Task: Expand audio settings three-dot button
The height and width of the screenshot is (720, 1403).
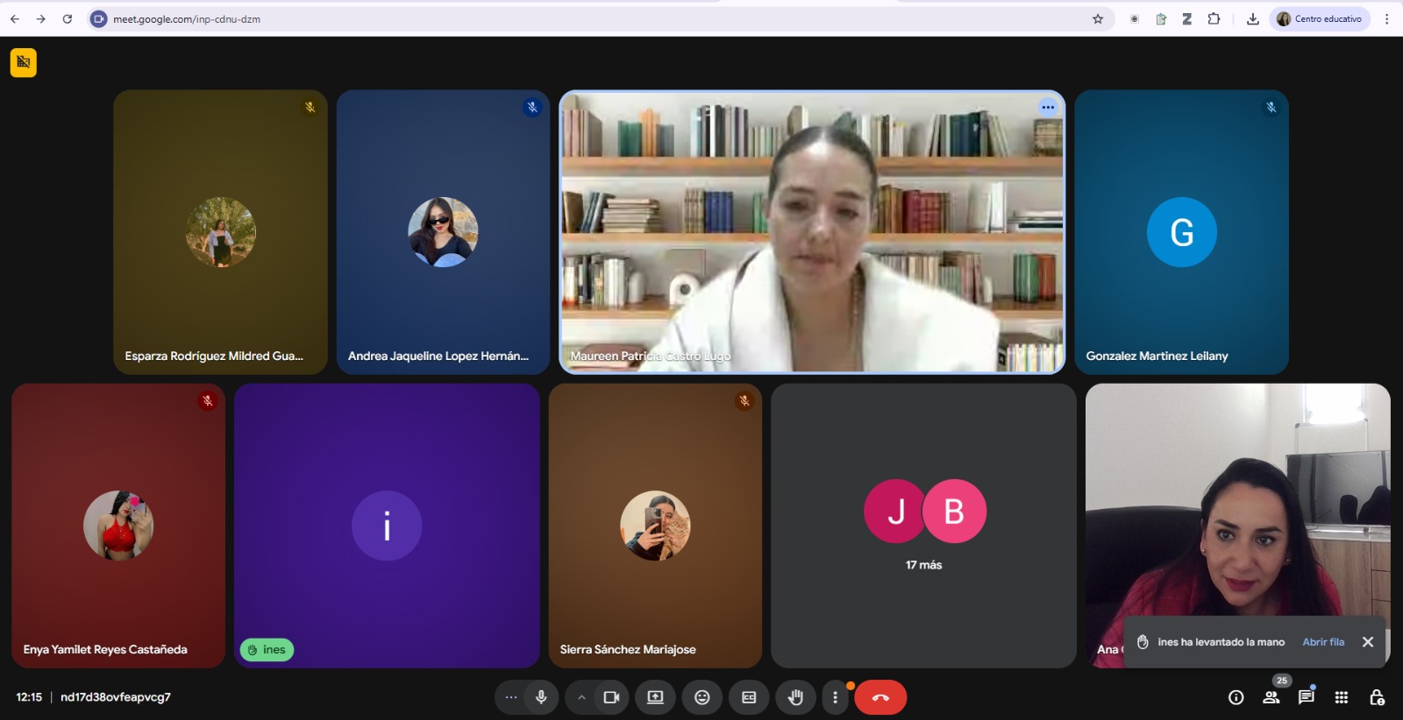Action: (x=511, y=697)
